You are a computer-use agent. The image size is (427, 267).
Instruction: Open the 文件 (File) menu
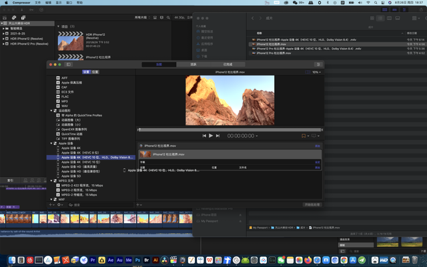click(38, 3)
